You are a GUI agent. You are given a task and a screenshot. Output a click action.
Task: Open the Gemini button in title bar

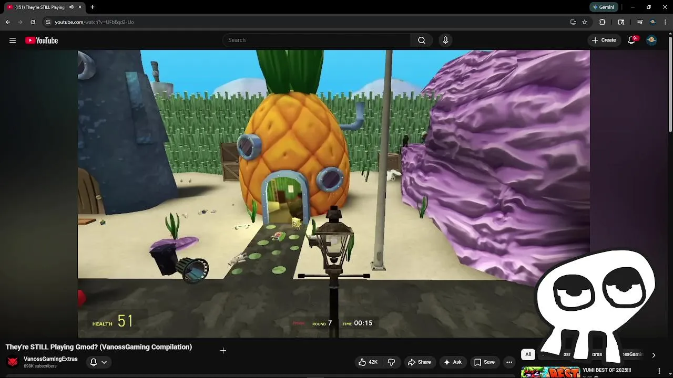click(x=603, y=7)
